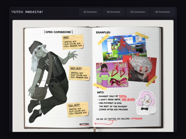Viewport: 186px width, 139px height.
Task: Click the pink-haired character sticker
Action: pyautogui.click(x=146, y=103)
